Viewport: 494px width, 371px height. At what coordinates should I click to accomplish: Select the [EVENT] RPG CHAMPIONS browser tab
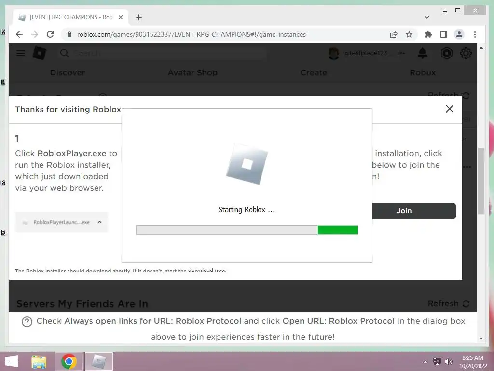coord(70,17)
